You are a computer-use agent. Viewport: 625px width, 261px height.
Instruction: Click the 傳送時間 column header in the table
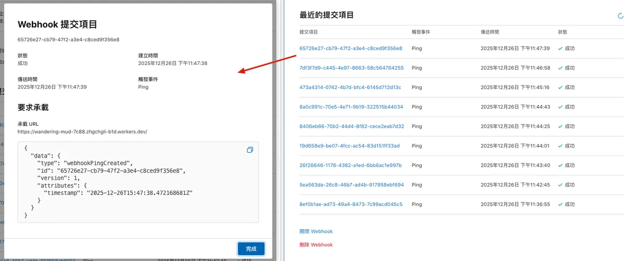point(490,32)
